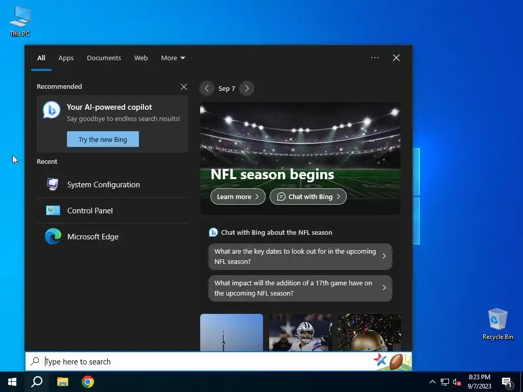
Task: Click the taskbar search magnifier icon
Action: click(x=37, y=382)
